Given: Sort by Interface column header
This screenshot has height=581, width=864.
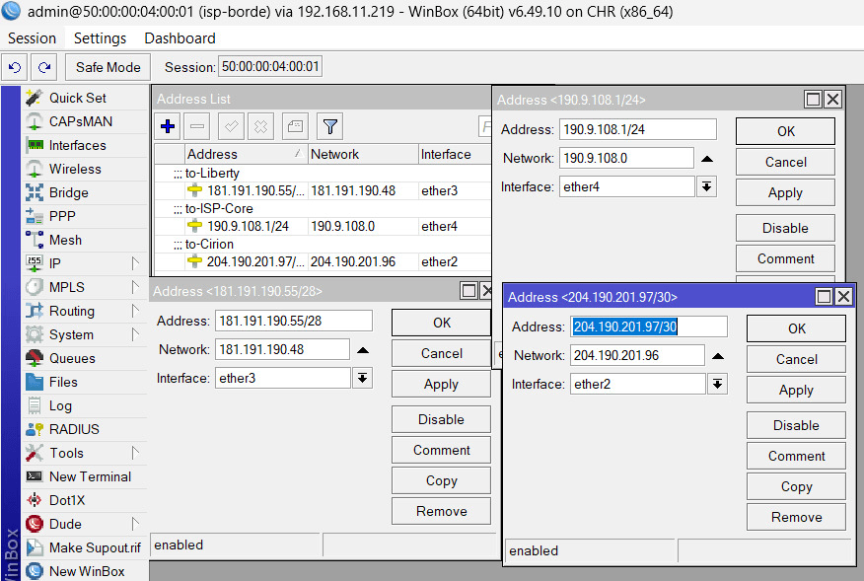Looking at the screenshot, I should click(x=454, y=154).
